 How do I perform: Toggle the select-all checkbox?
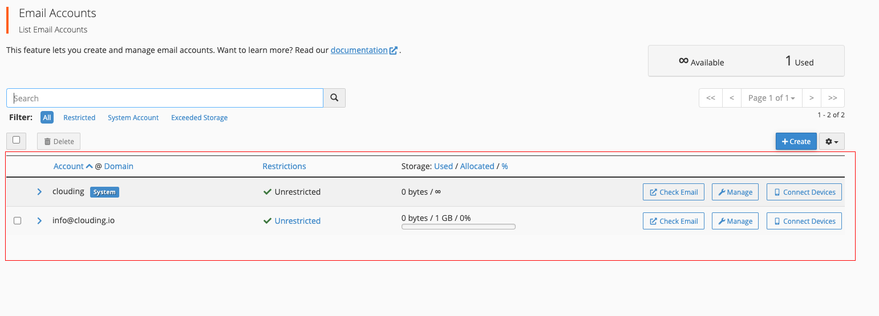(16, 140)
